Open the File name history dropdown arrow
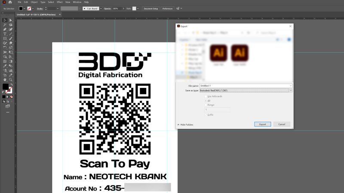 click(291, 86)
